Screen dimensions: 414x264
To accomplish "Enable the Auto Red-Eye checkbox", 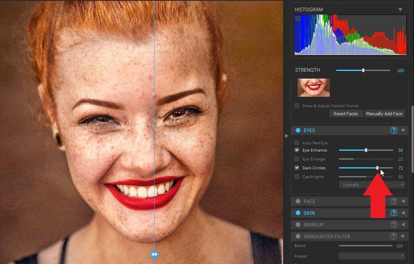I will 296,142.
